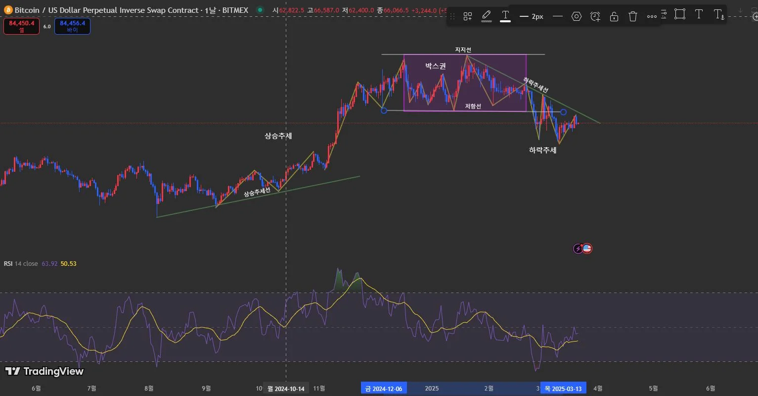Viewport: 758px width, 396px height.
Task: Select the 상승추세 text annotation
Action: tap(278, 136)
